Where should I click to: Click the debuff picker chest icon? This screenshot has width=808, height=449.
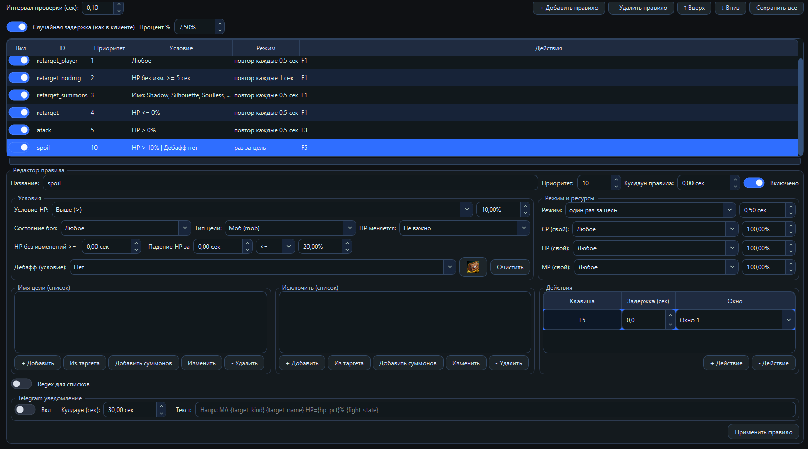click(473, 267)
